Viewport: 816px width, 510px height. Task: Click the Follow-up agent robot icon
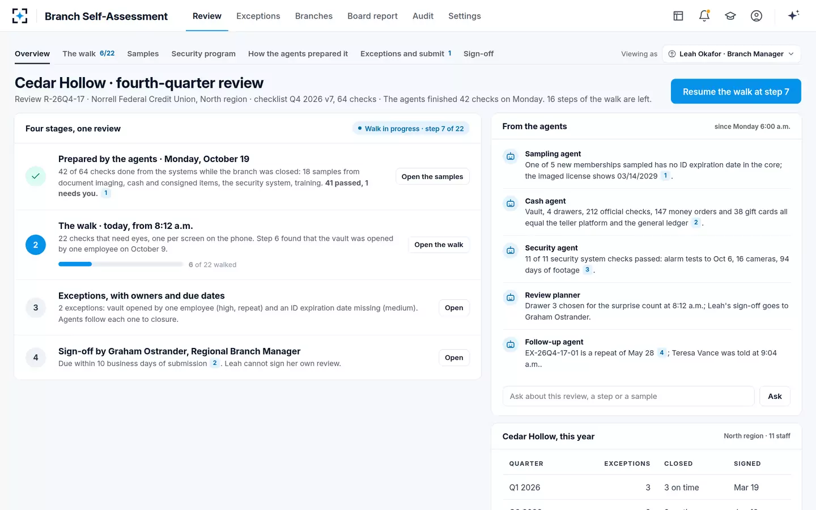pos(511,345)
